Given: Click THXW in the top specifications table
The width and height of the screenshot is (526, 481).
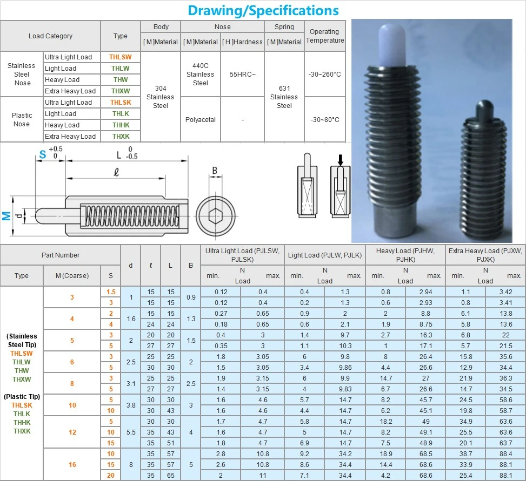Looking at the screenshot, I should tap(121, 91).
